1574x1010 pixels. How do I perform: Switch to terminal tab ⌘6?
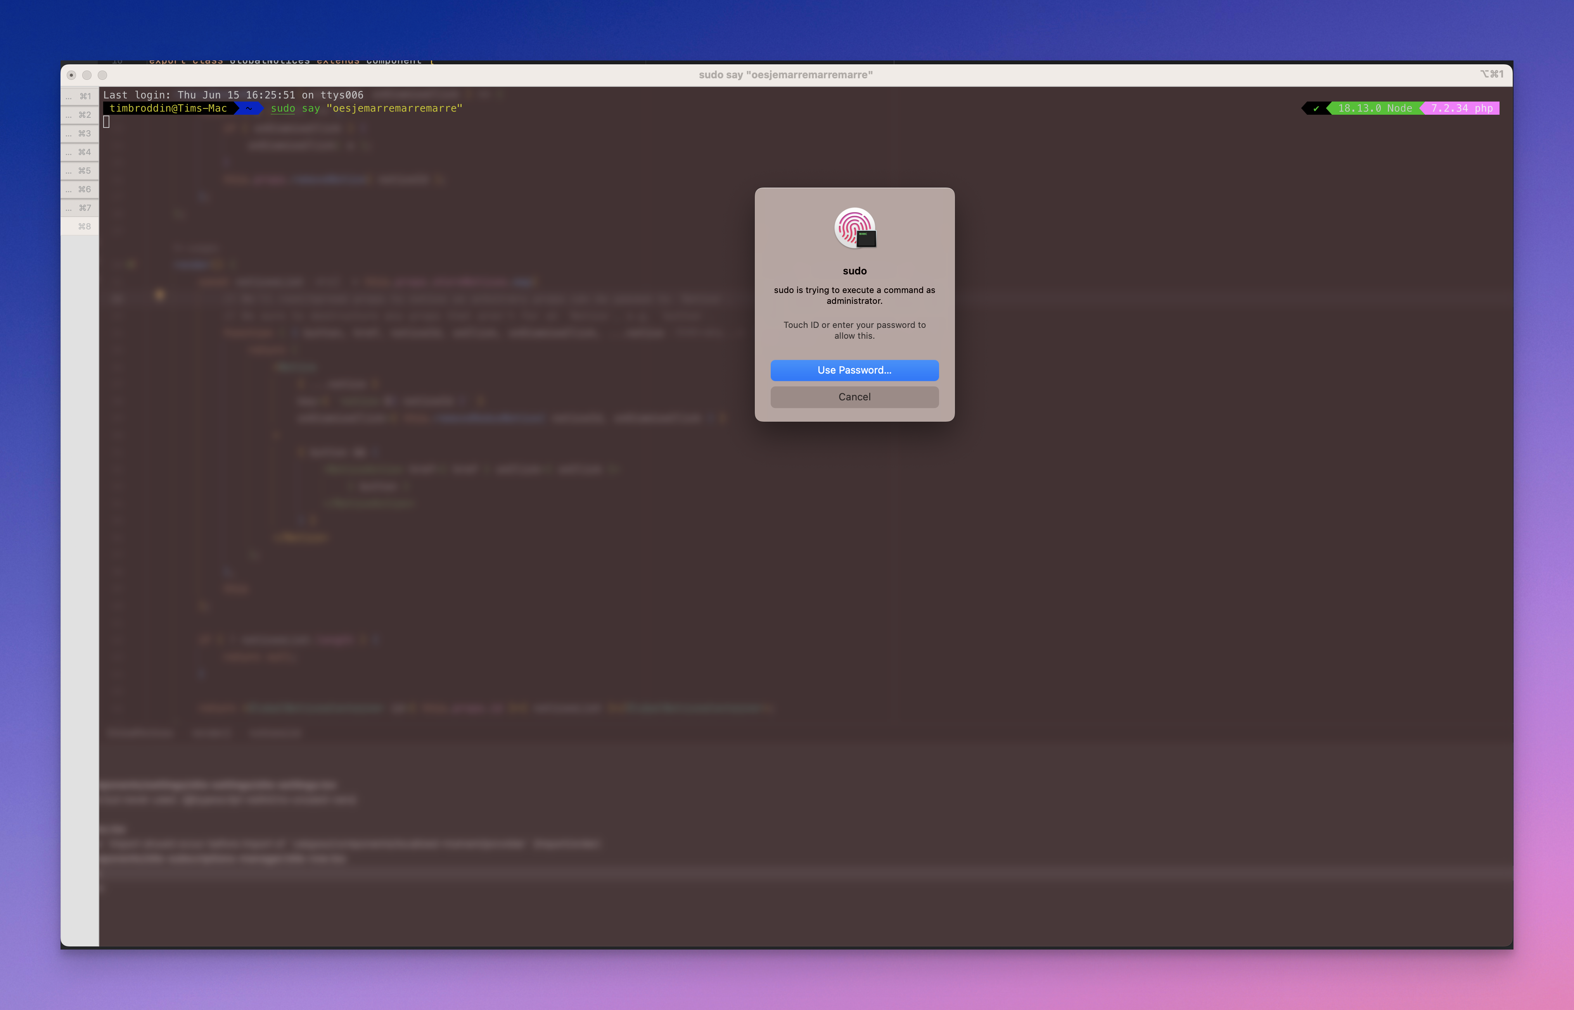[80, 190]
